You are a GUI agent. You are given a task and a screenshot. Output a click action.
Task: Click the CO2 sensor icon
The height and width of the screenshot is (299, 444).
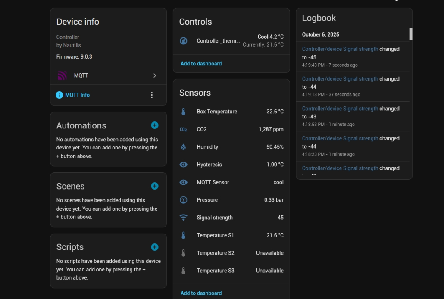click(183, 129)
